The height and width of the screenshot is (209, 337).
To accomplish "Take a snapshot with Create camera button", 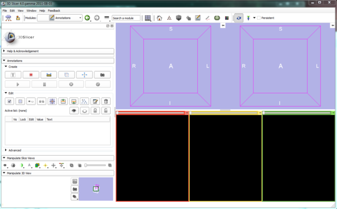I will tap(102, 75).
